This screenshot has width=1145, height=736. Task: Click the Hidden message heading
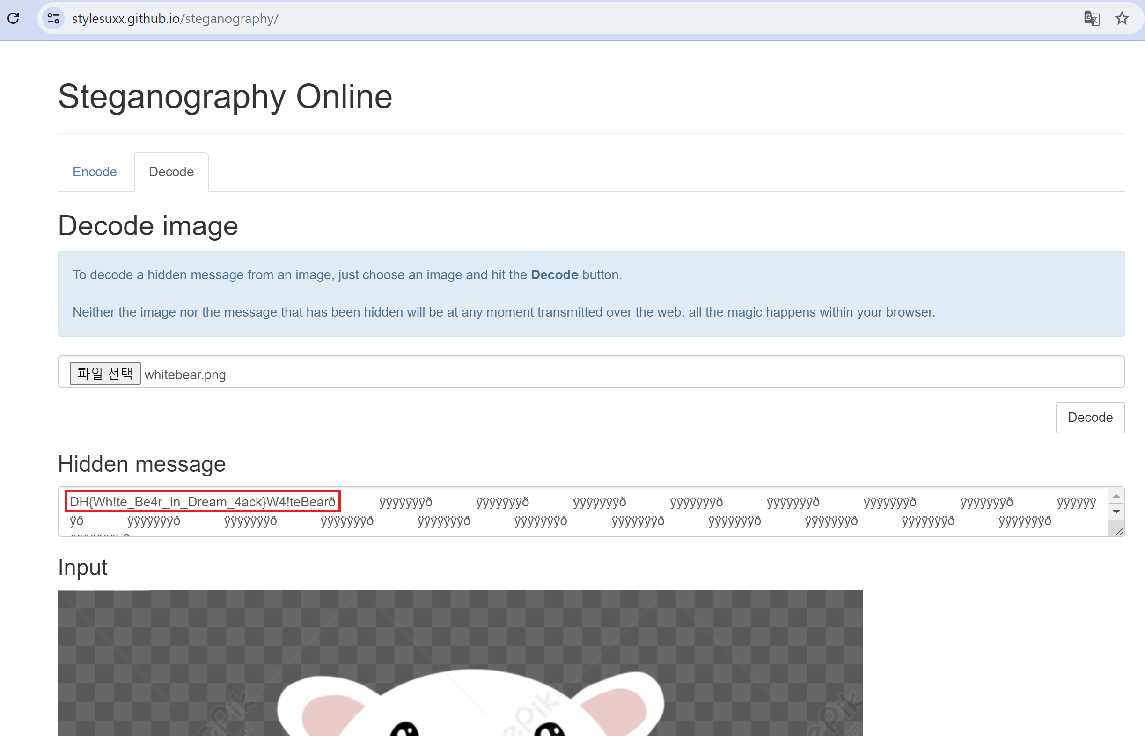142,463
